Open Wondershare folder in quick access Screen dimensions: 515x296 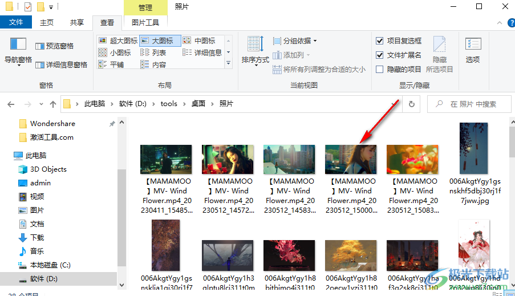(x=47, y=124)
